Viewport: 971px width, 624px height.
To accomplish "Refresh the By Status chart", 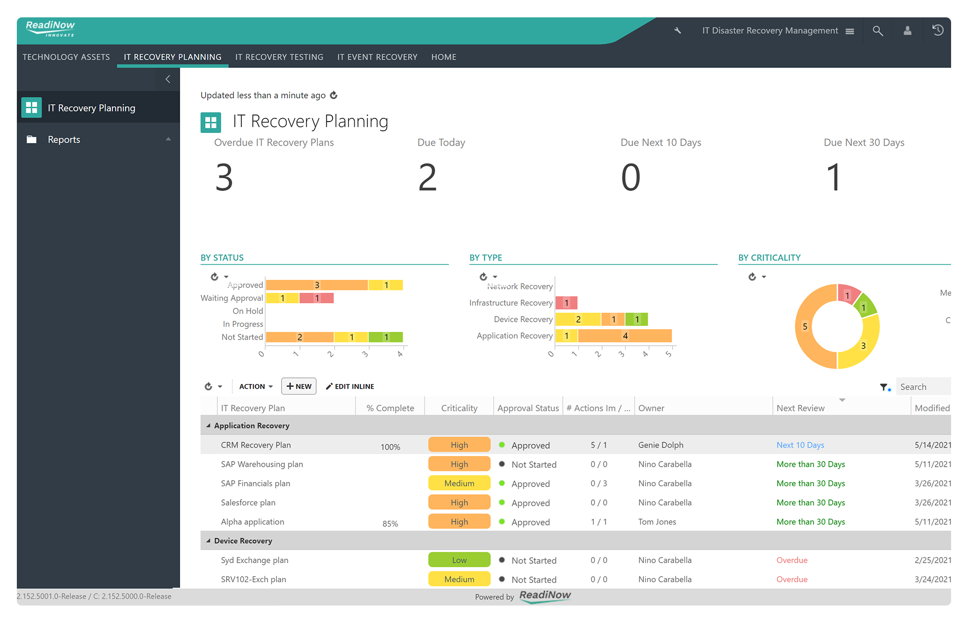I will (x=214, y=277).
